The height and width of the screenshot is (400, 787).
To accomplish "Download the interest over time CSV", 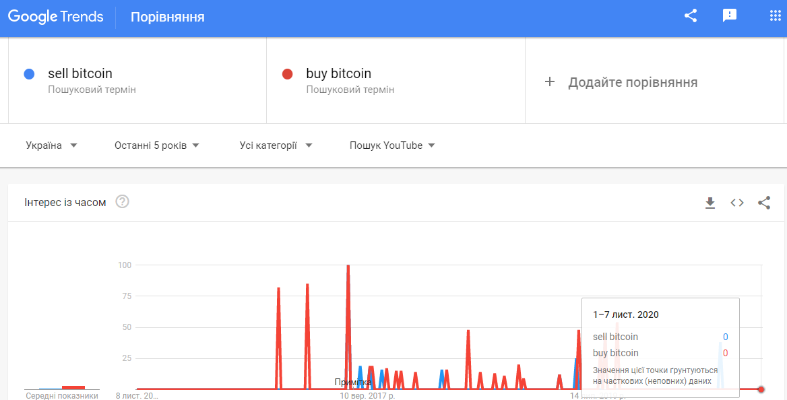I will (710, 203).
